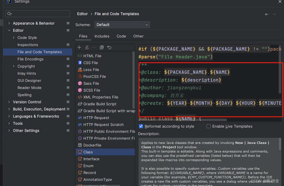Switch to the Includes tab
Screen dimensions: 284x186
coord(102,36)
